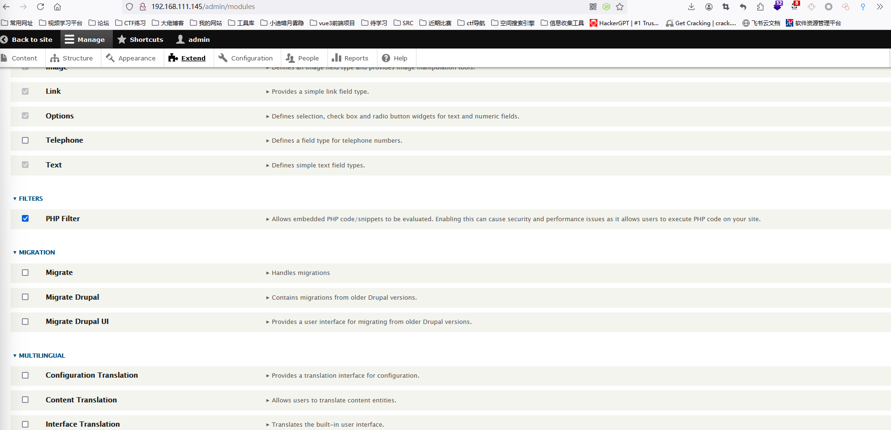
Task: Go Back to site
Action: (27, 39)
